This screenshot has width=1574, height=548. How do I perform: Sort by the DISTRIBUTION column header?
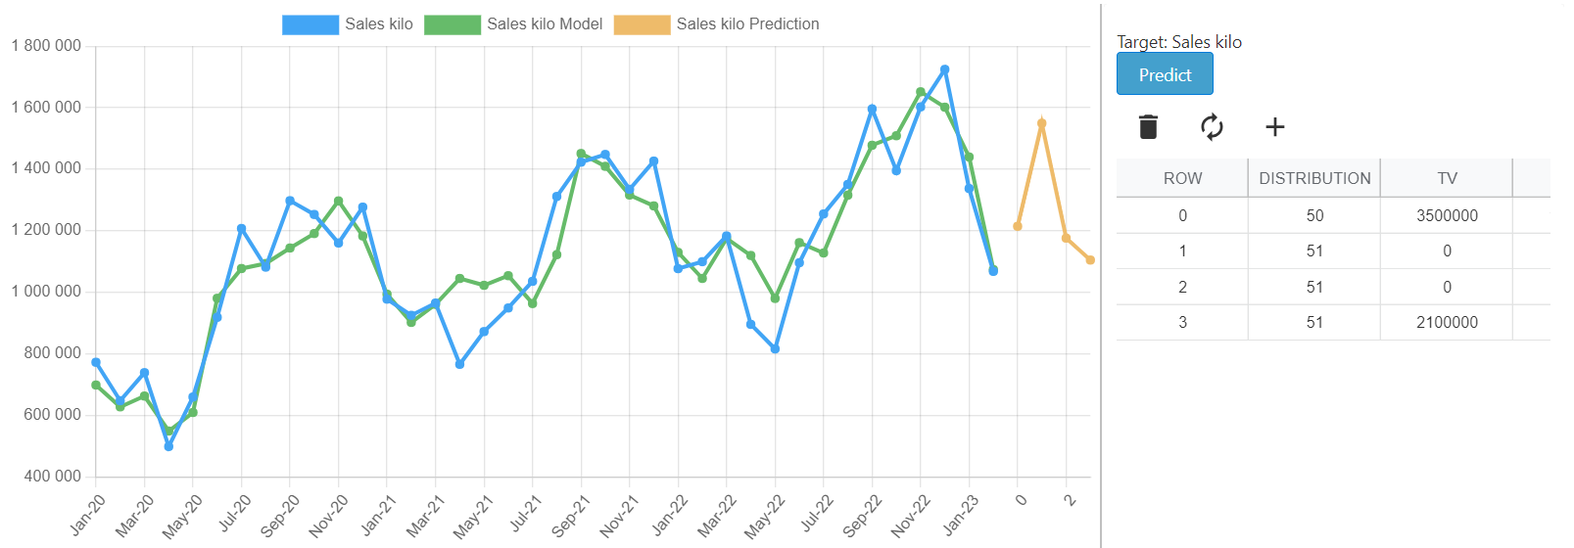click(x=1314, y=178)
